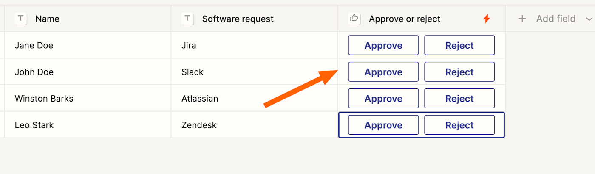Open the Approve or reject column header

[x=422, y=19]
